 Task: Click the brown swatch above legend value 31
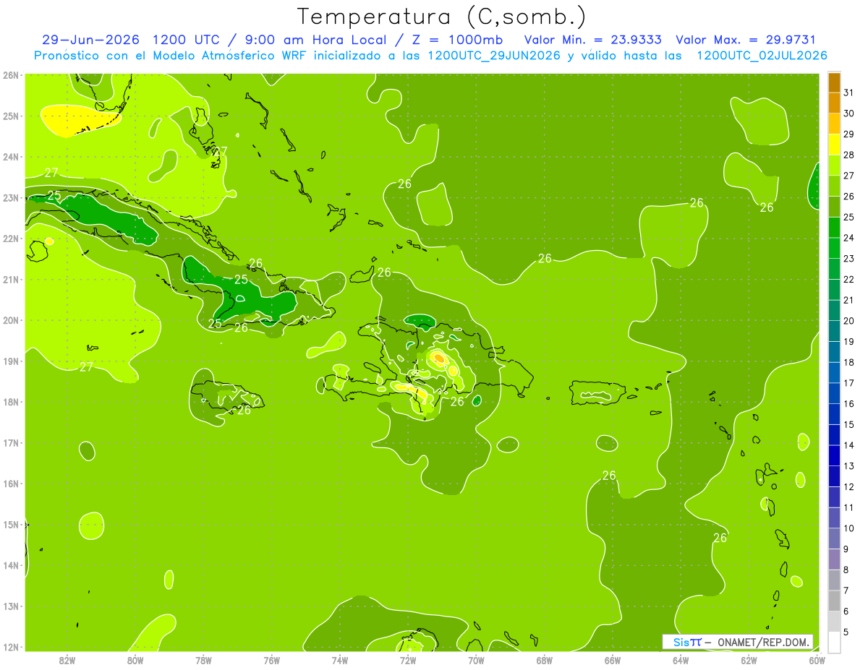tap(835, 82)
